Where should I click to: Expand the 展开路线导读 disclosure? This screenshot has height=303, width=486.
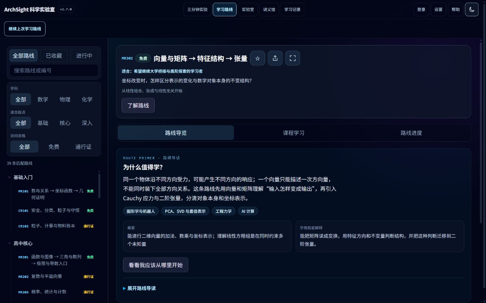point(139,288)
